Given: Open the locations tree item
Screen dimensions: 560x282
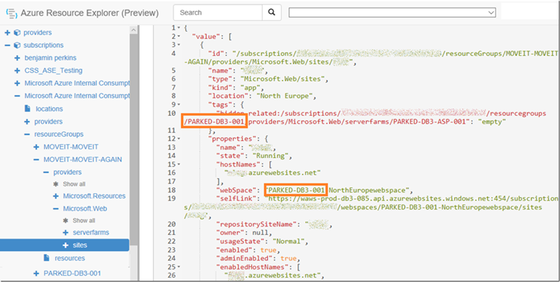Looking at the screenshot, I should click(49, 109).
